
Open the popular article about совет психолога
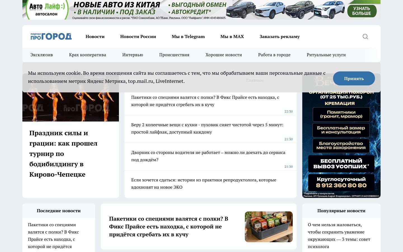[339, 235]
